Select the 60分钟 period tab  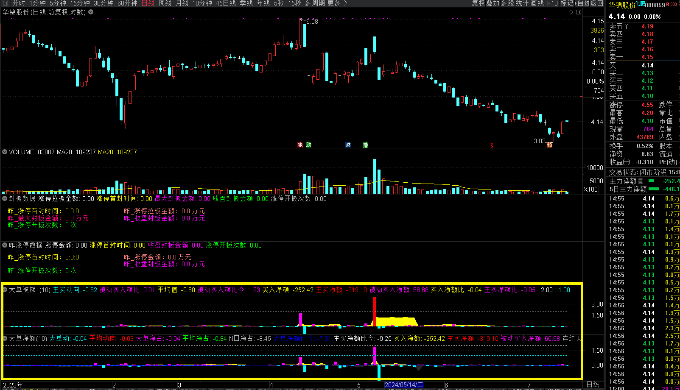coord(127,3)
